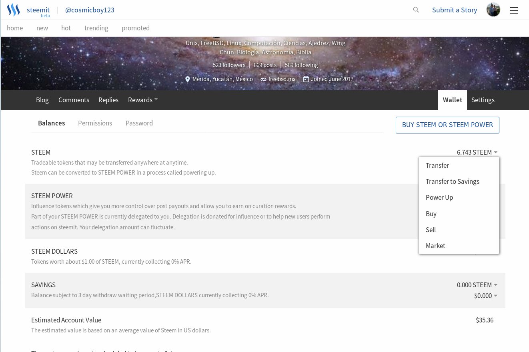Viewport: 529px width, 352px height.
Task: Go to the promoted feed
Action: tap(136, 28)
